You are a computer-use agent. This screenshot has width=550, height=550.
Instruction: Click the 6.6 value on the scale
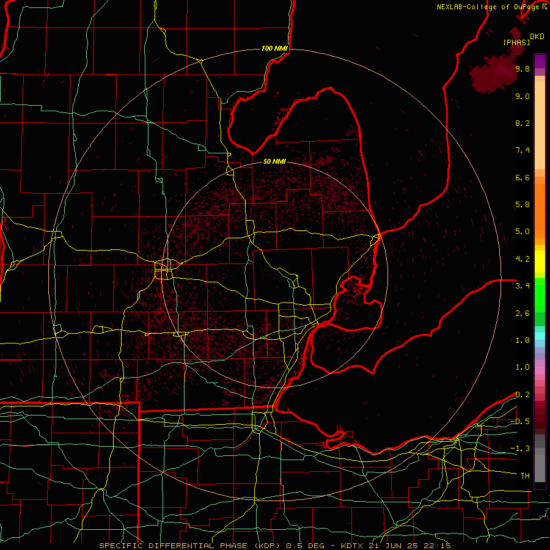pyautogui.click(x=522, y=177)
